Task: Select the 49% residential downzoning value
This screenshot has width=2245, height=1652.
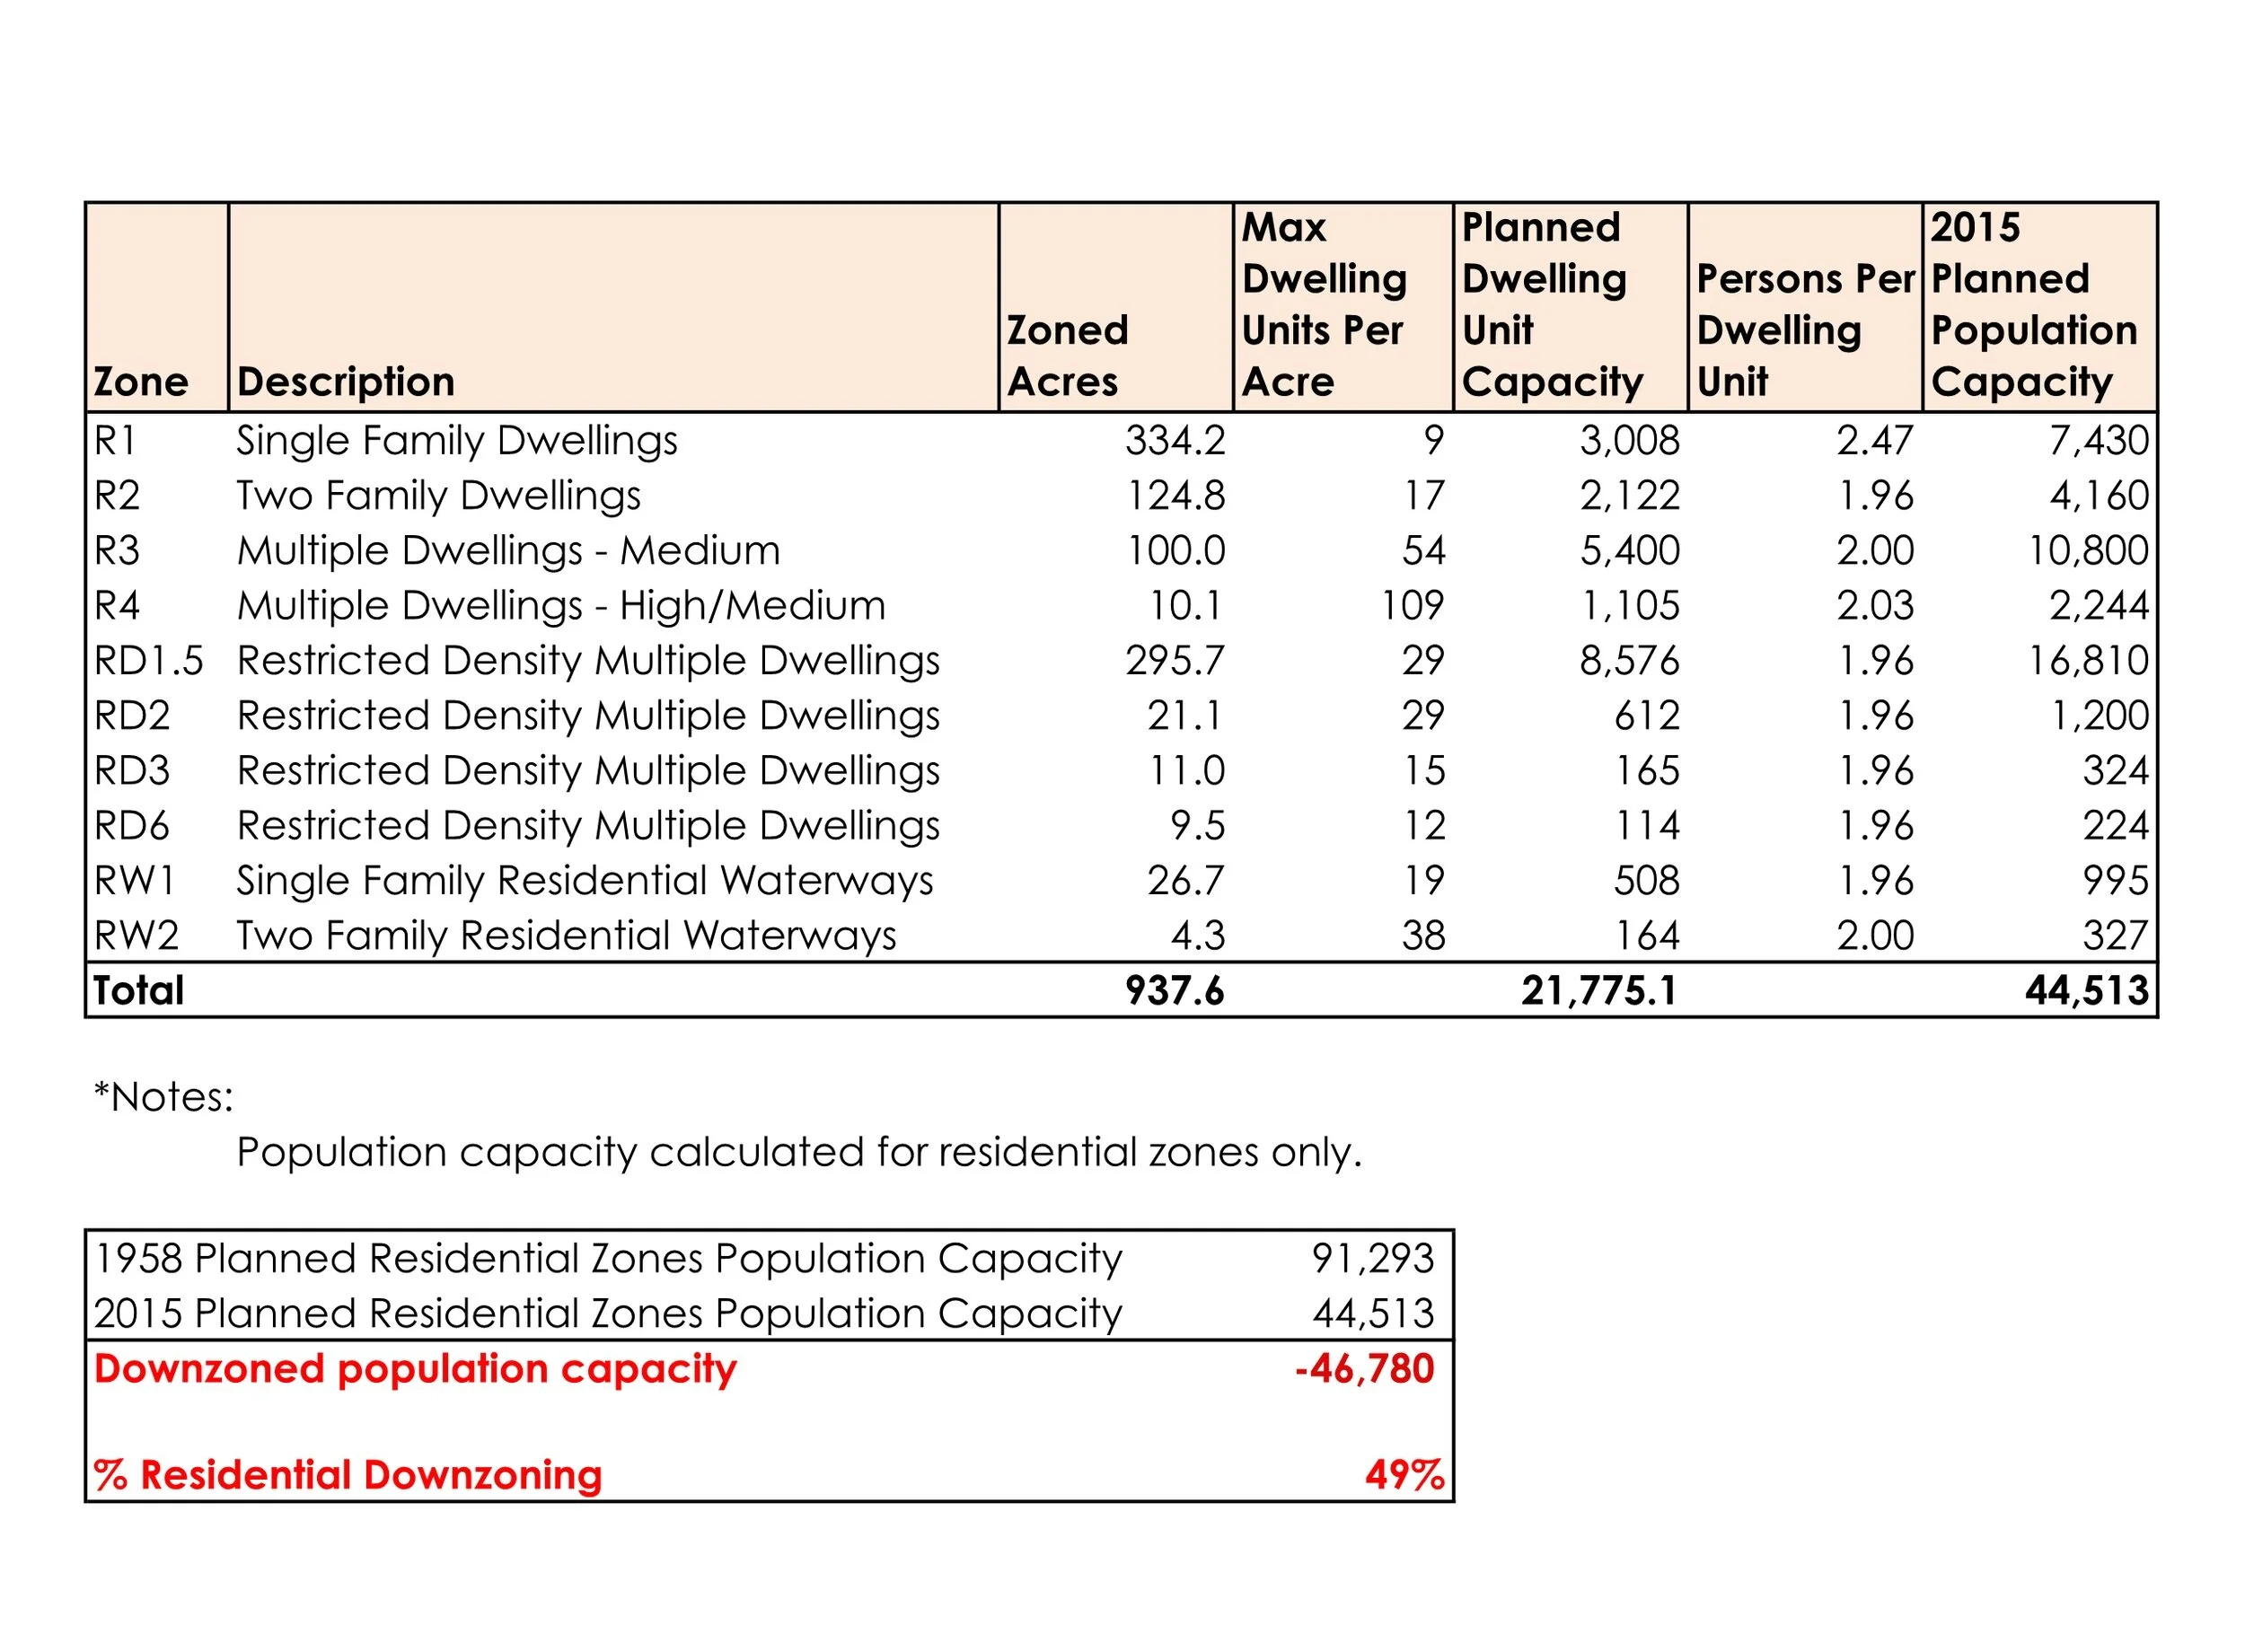Action: [x=1405, y=1474]
